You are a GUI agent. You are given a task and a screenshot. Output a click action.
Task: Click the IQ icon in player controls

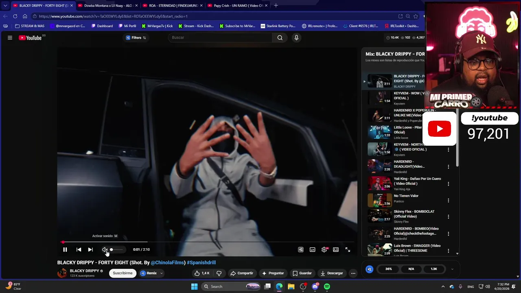(x=301, y=249)
